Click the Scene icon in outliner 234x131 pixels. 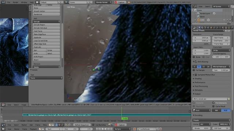tap(195, 10)
